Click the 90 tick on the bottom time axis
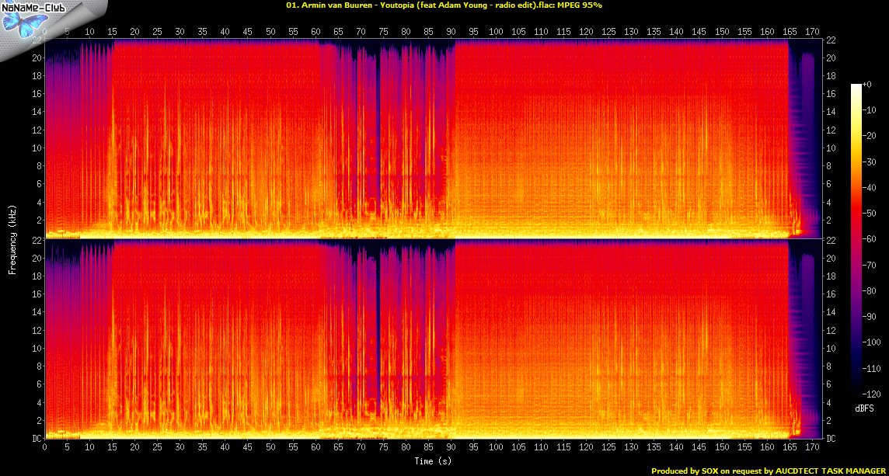Image resolution: width=889 pixels, height=476 pixels. 451,447
